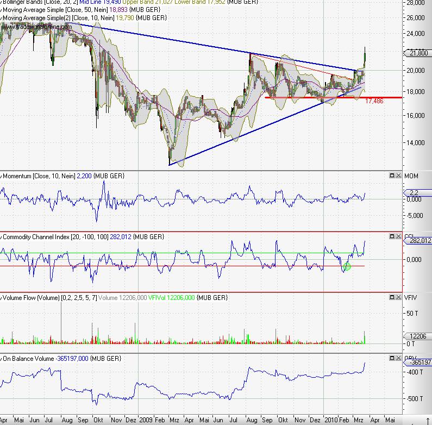Image resolution: width=432 pixels, height=425 pixels.
Task: Maximize the Momentum indicator pane
Action: point(392,176)
